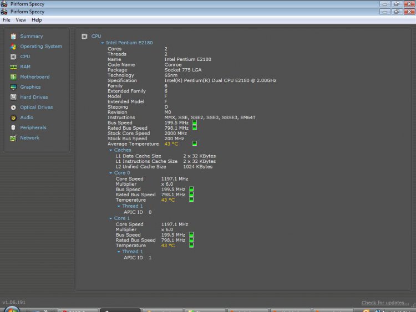The width and height of the screenshot is (416, 312).
Task: Click Technology value 65nm
Action: 171,75
